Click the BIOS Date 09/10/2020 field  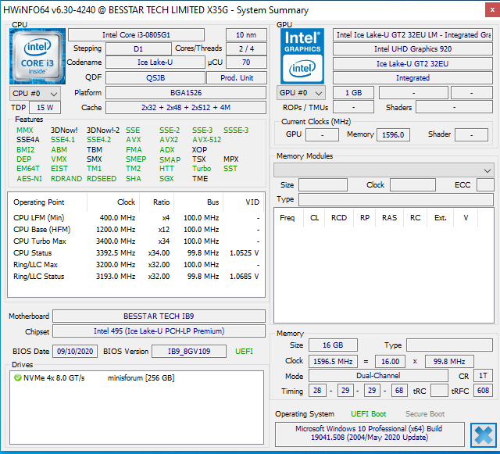tap(75, 352)
